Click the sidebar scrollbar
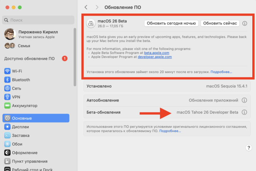Screen dimensions: 256x171 point(75,57)
